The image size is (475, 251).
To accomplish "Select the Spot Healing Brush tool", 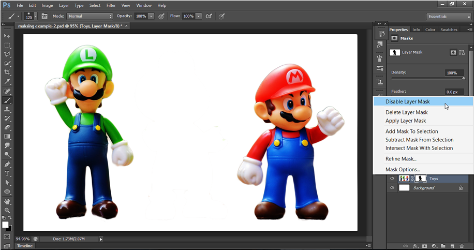I will (7, 91).
